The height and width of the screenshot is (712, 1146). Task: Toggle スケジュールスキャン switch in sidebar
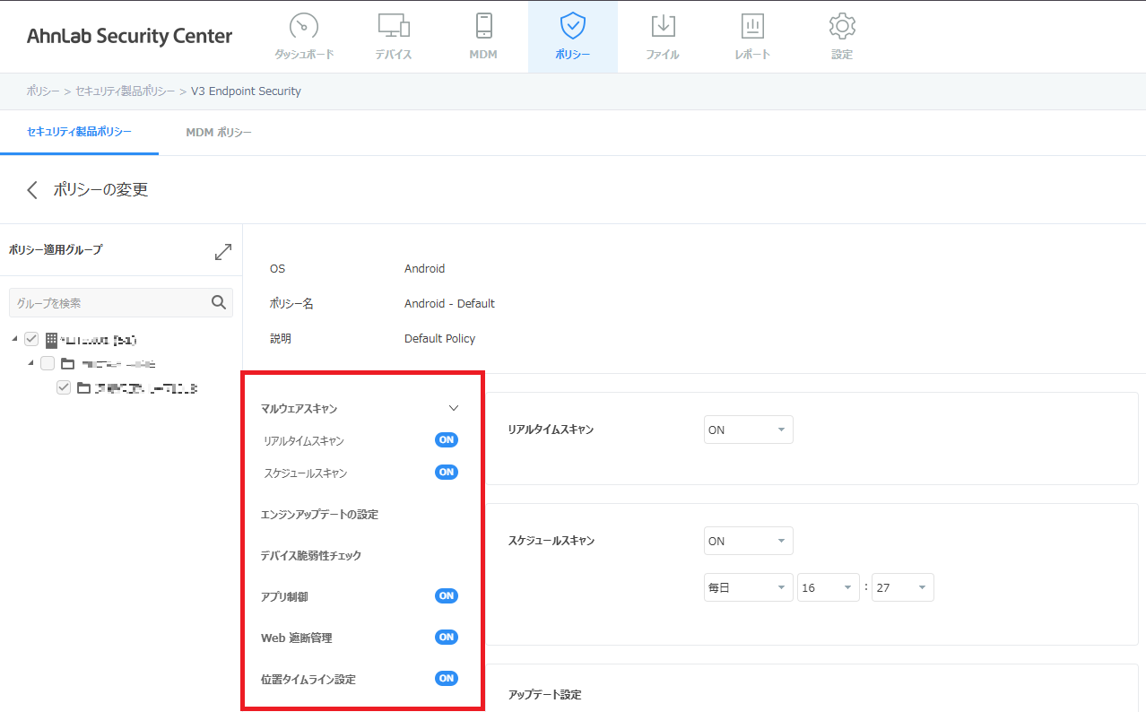tap(447, 472)
